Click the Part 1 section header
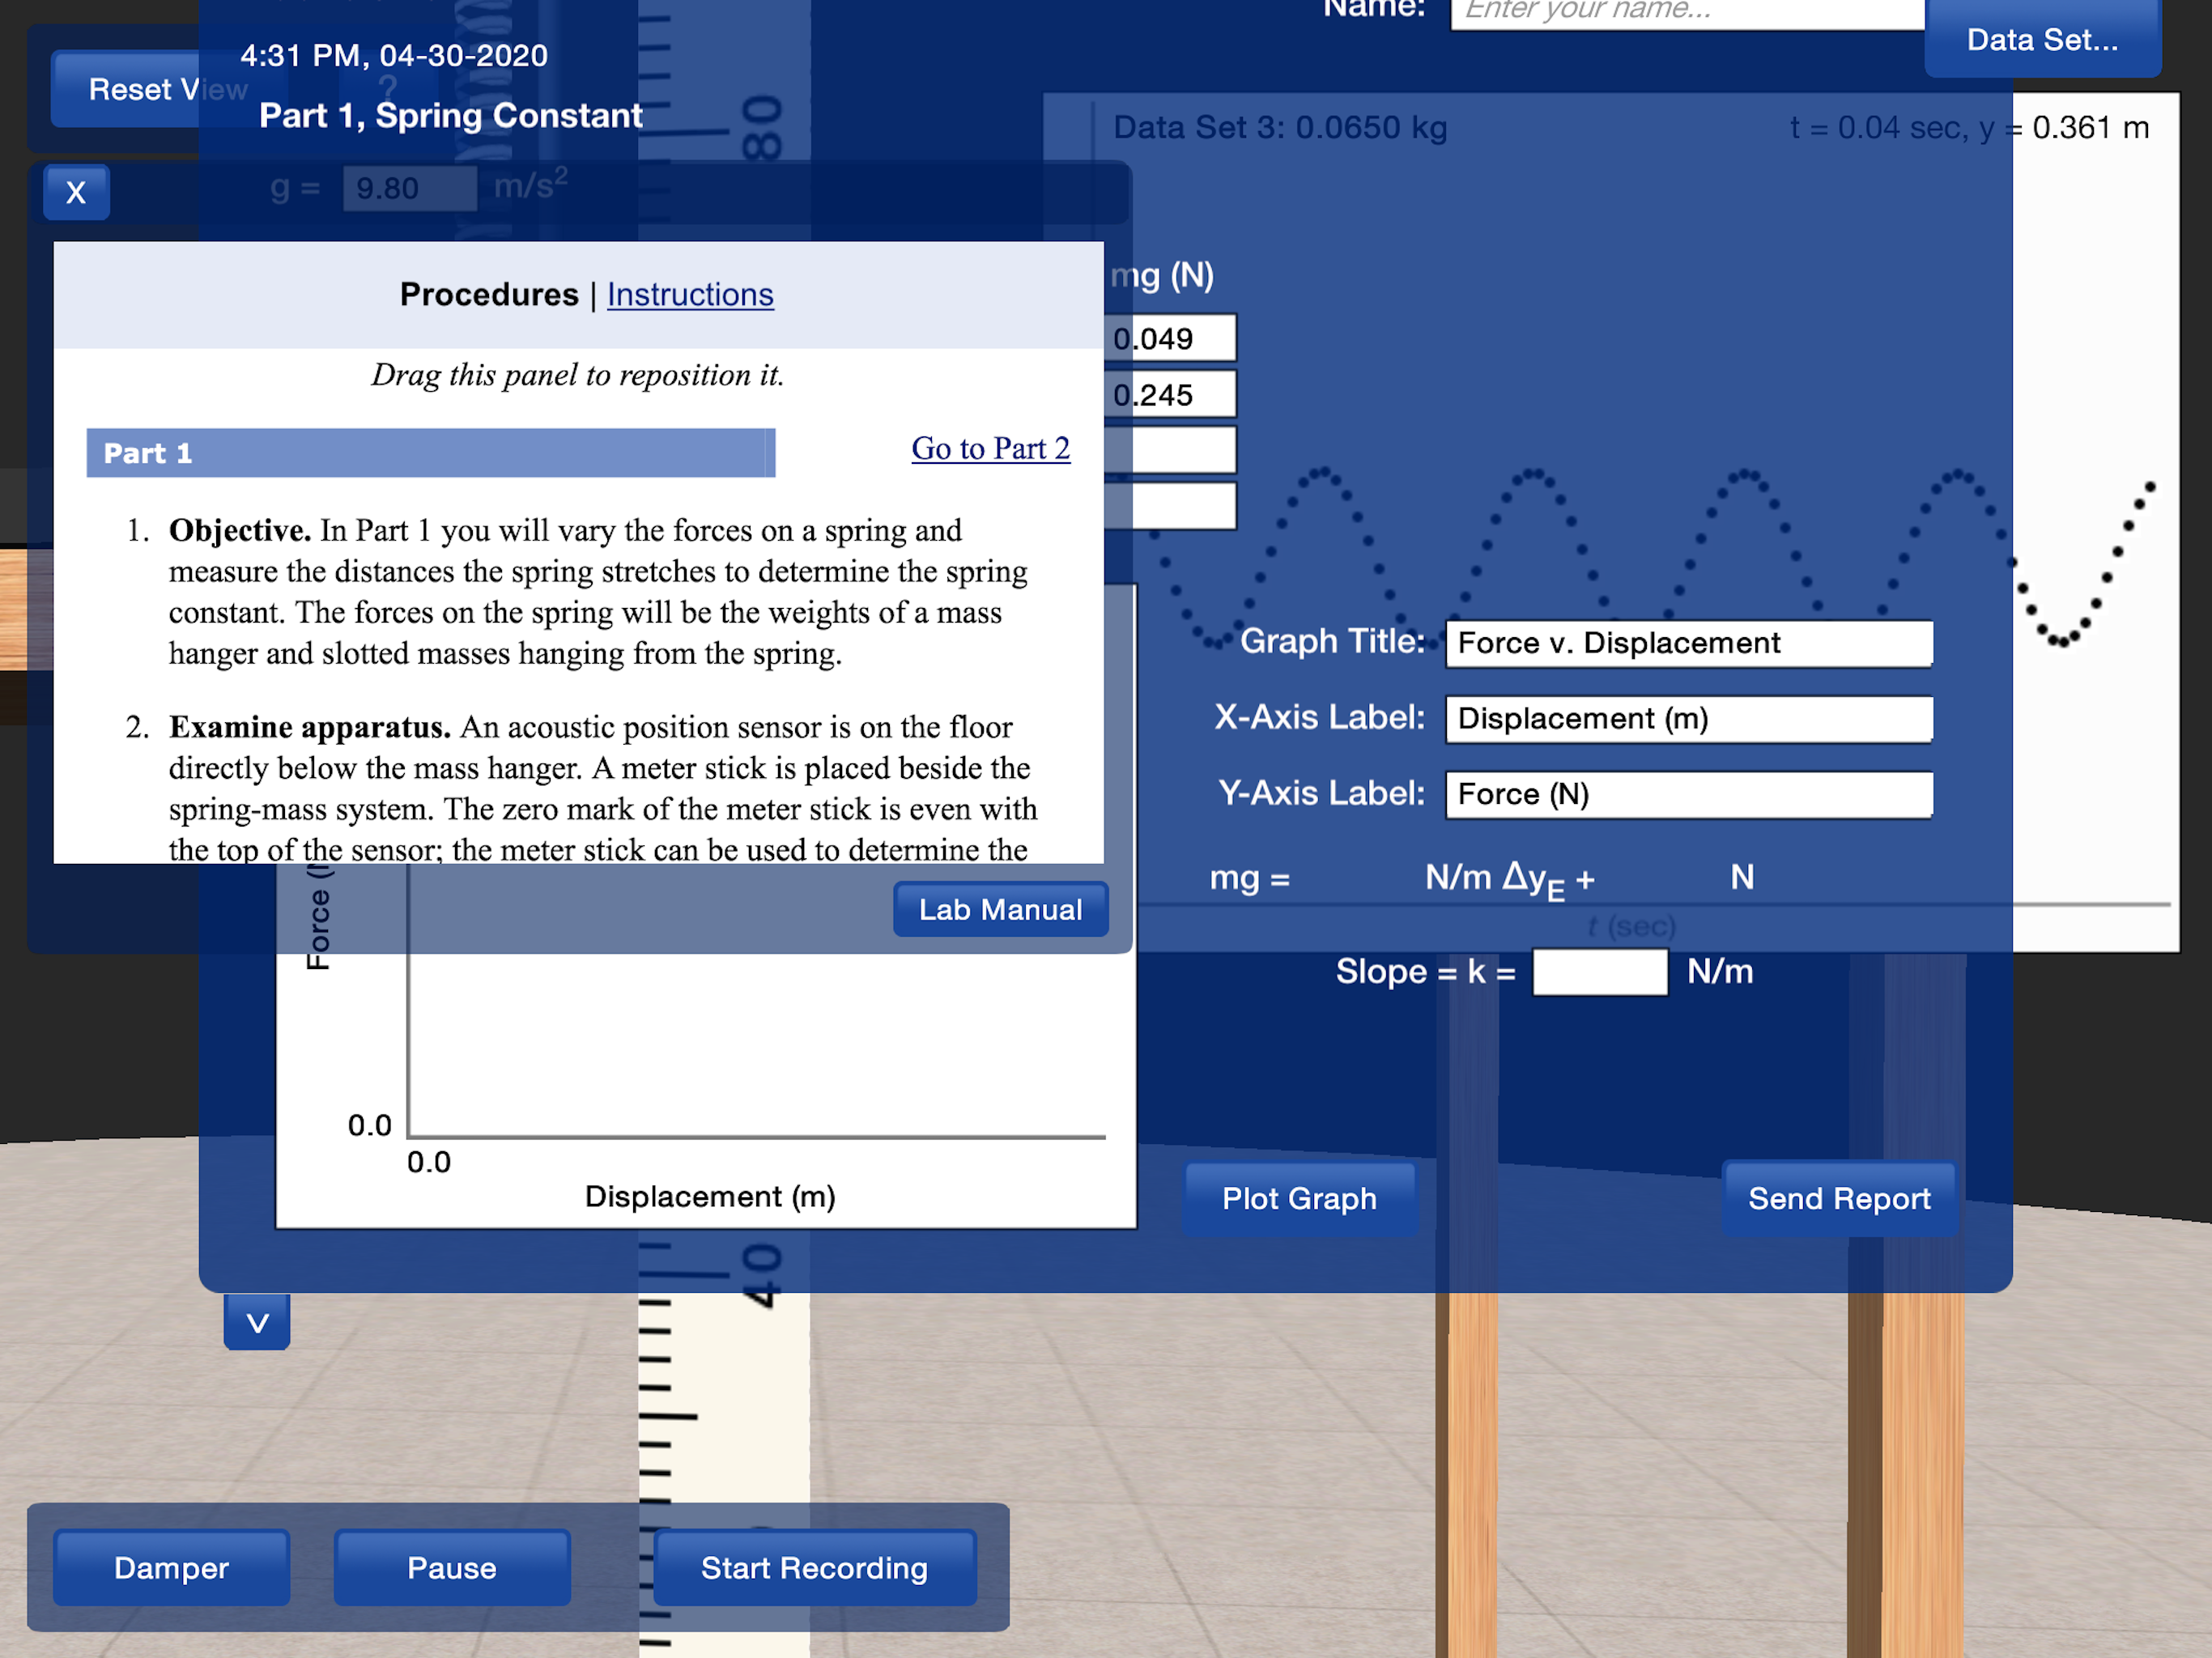The image size is (2212, 1658). pos(431,453)
